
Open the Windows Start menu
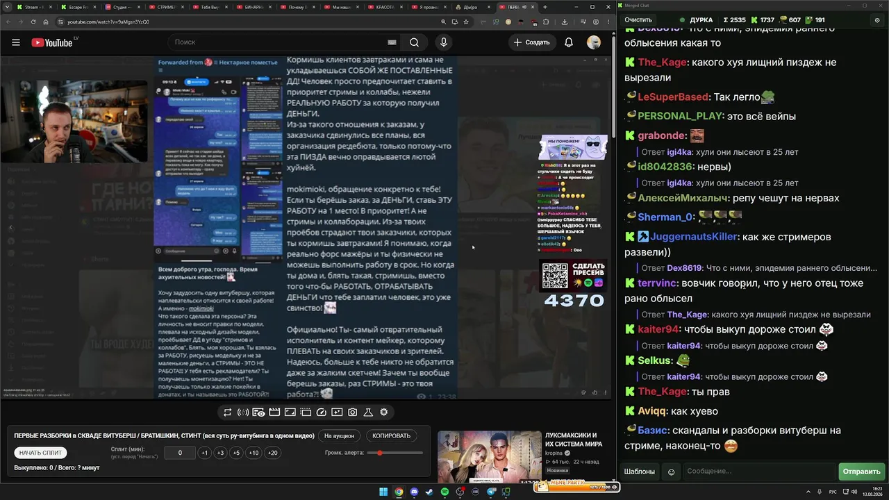pyautogui.click(x=383, y=492)
